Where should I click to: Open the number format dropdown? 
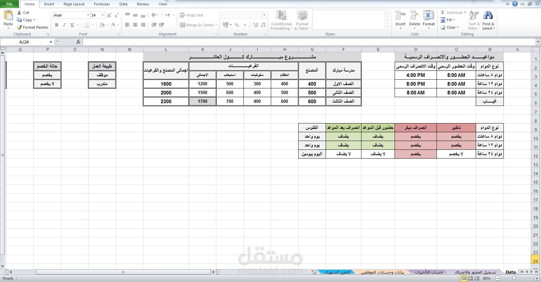click(264, 15)
